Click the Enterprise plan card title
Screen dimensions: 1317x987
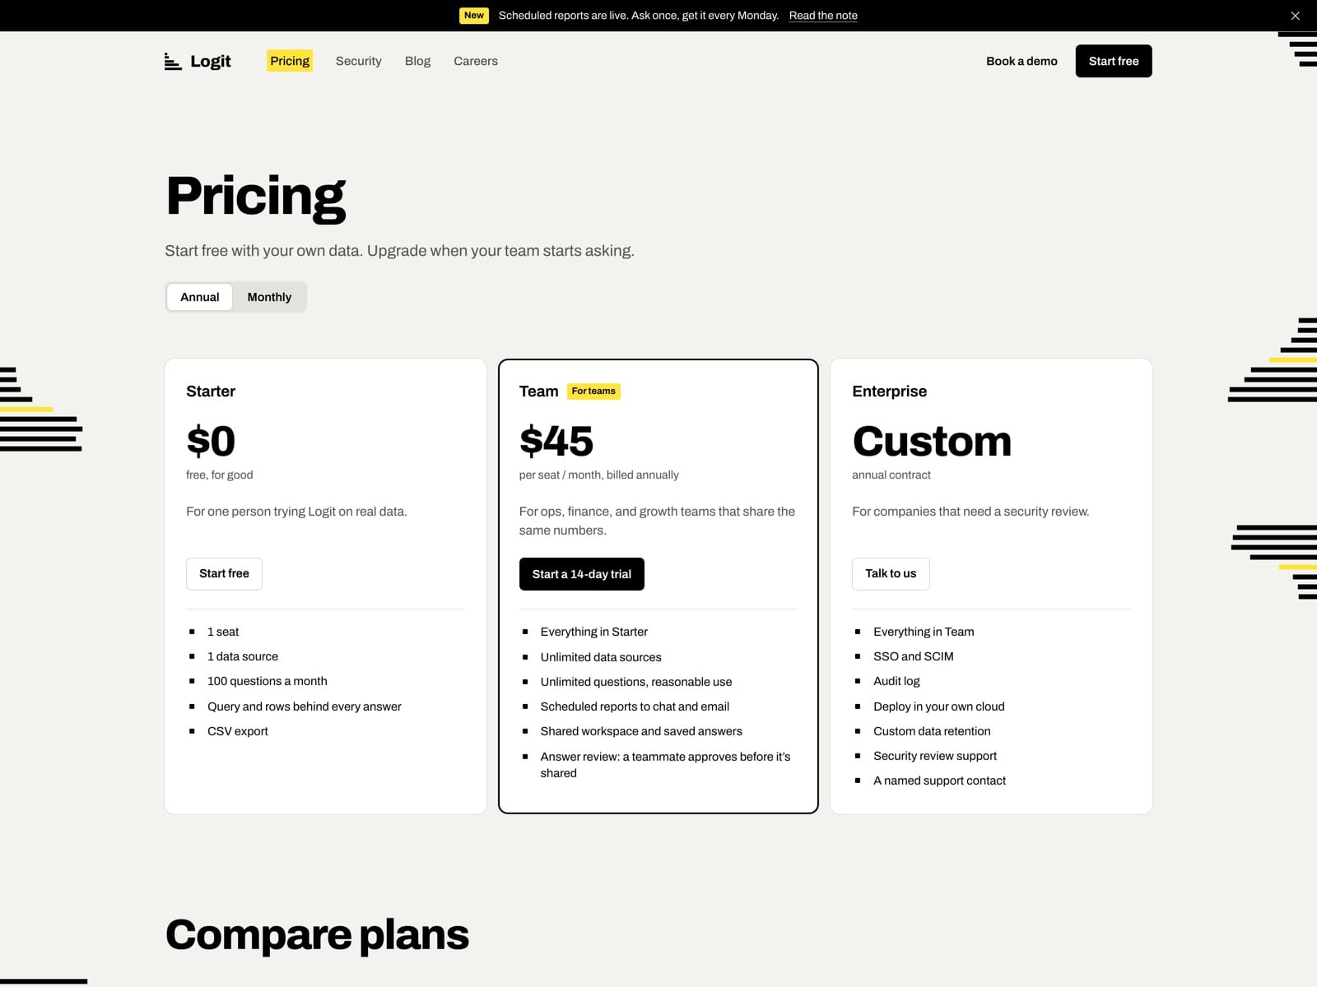click(x=890, y=392)
